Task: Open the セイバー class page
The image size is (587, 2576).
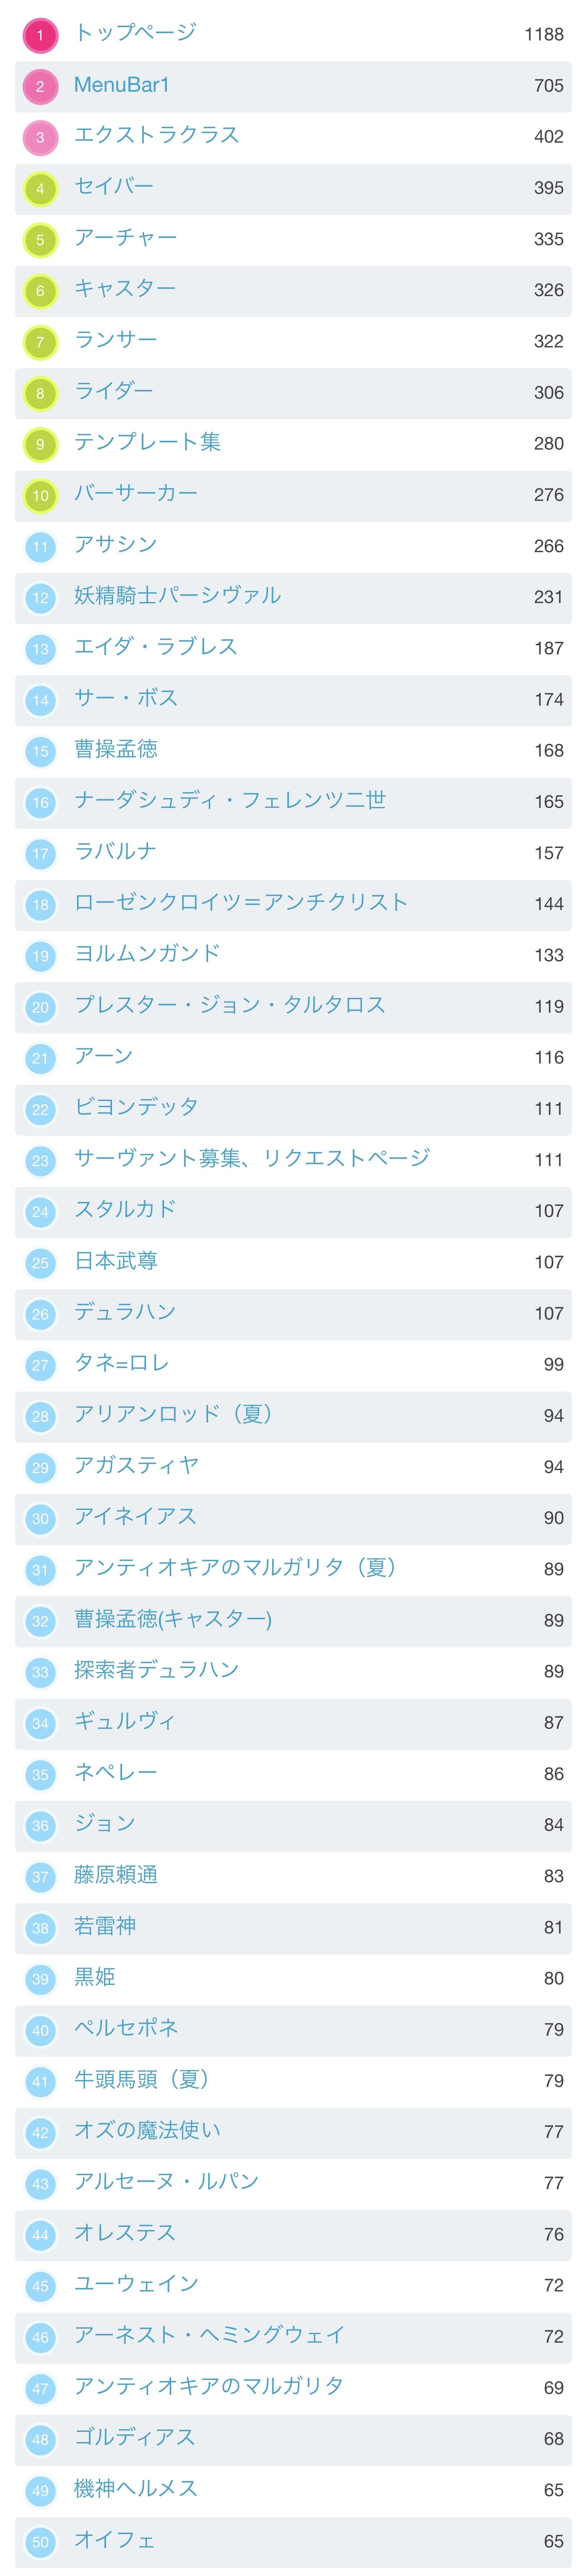Action: click(x=114, y=187)
